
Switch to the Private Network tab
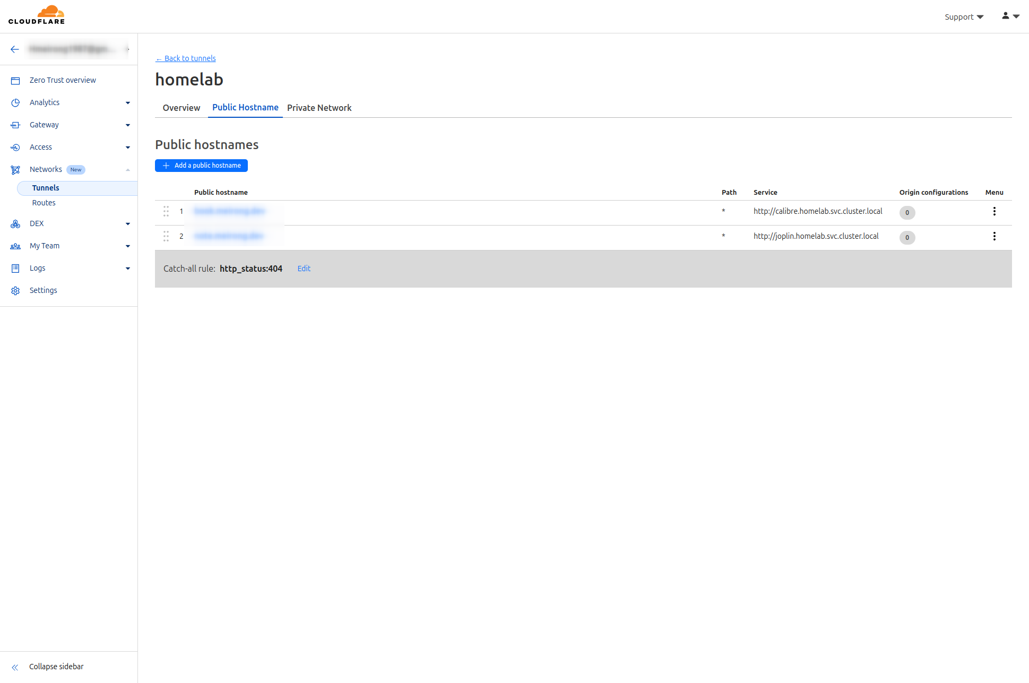click(x=318, y=108)
